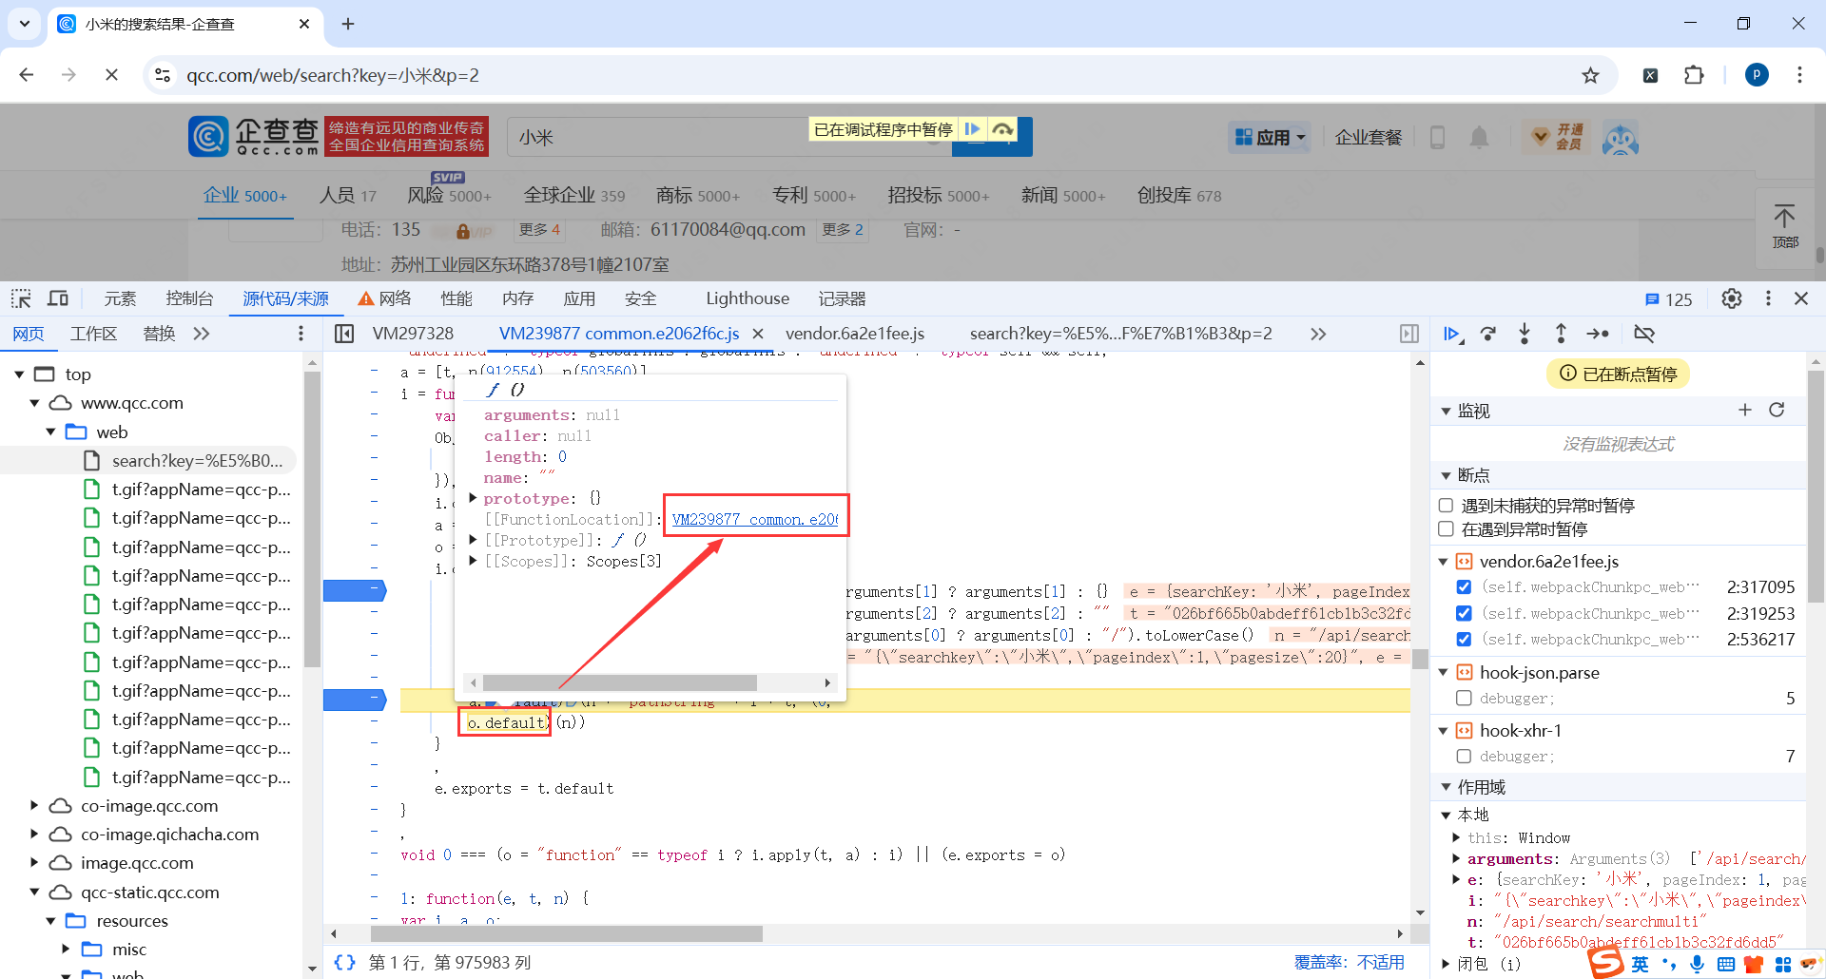1826x979 pixels.
Task: Uncheck the breakpoint at 2:319253
Action: (x=1464, y=613)
